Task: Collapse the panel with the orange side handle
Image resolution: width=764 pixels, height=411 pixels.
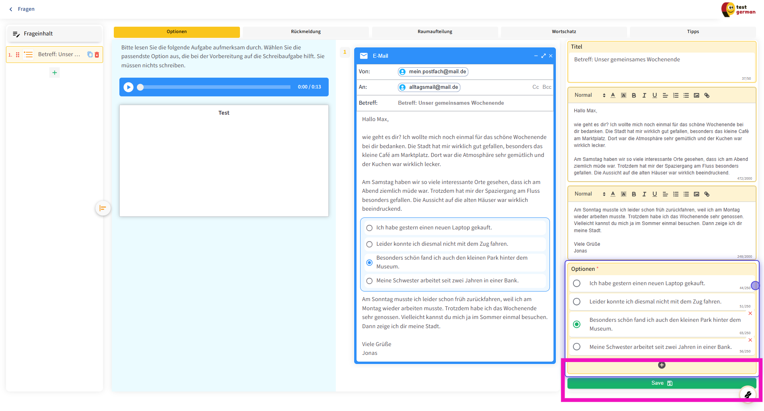Action: pos(103,208)
